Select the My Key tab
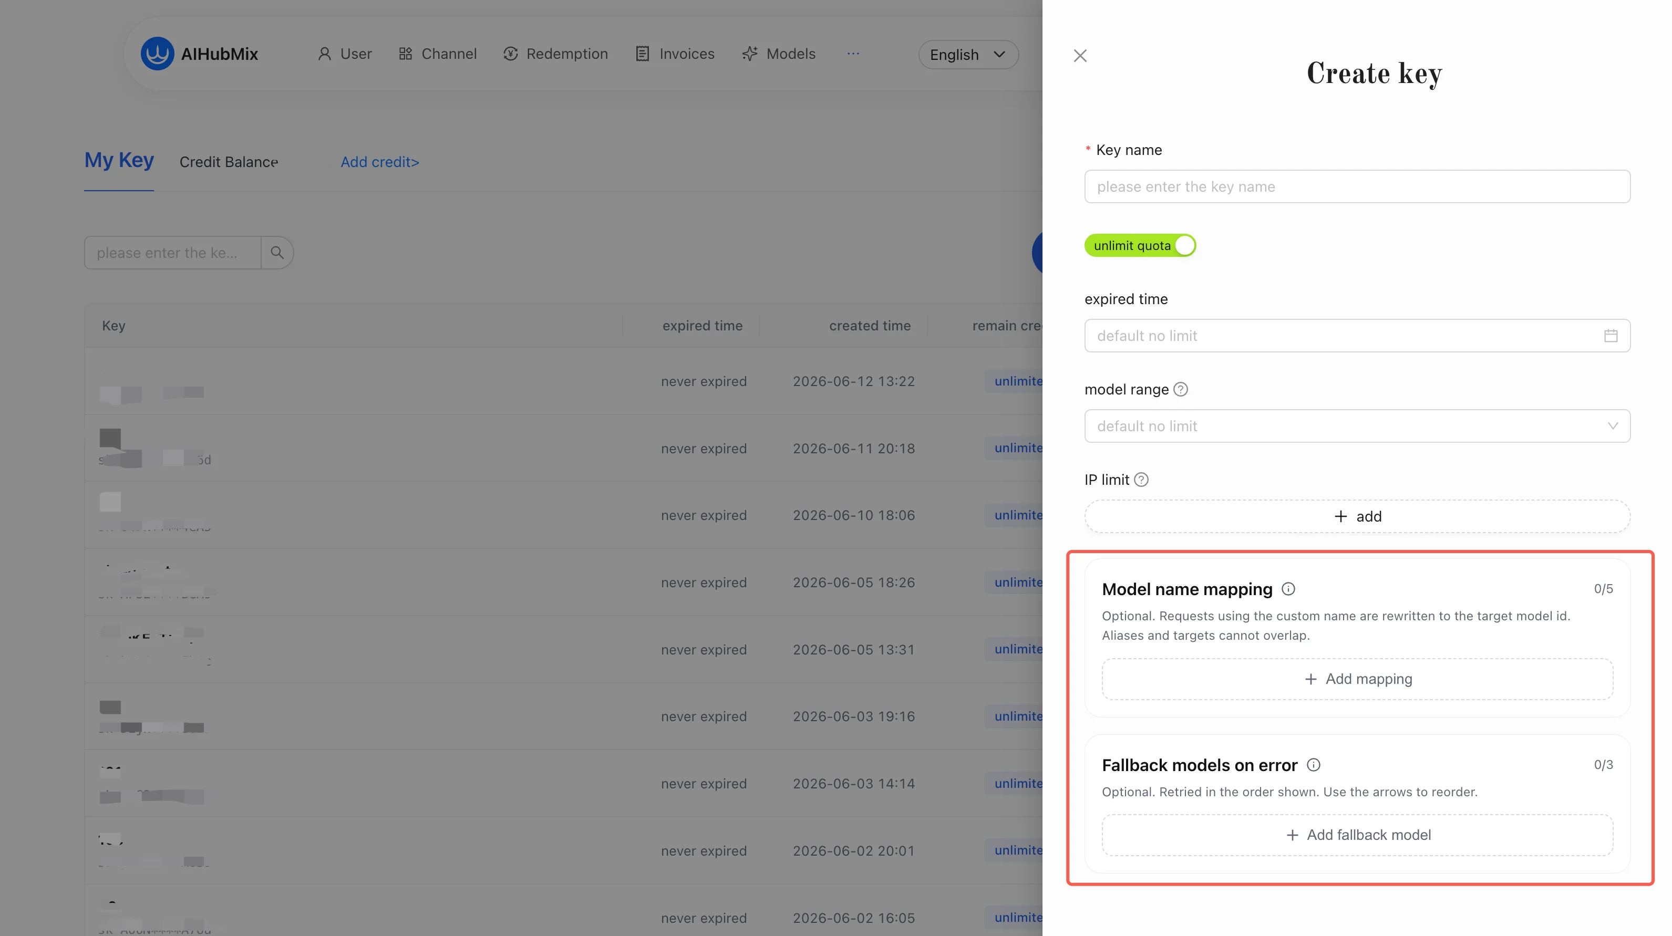Image resolution: width=1672 pixels, height=936 pixels. [x=119, y=160]
